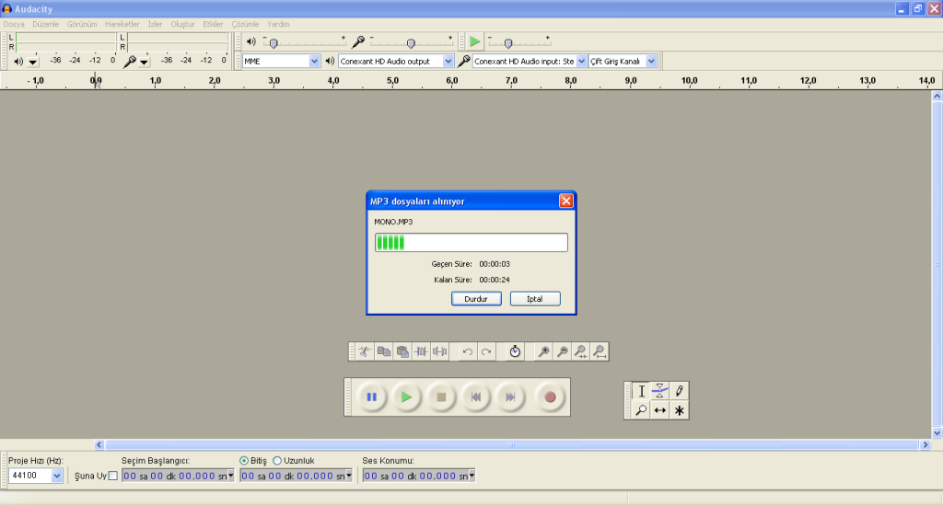Open the Dosya menu
Image resolution: width=943 pixels, height=505 pixels.
(x=14, y=24)
